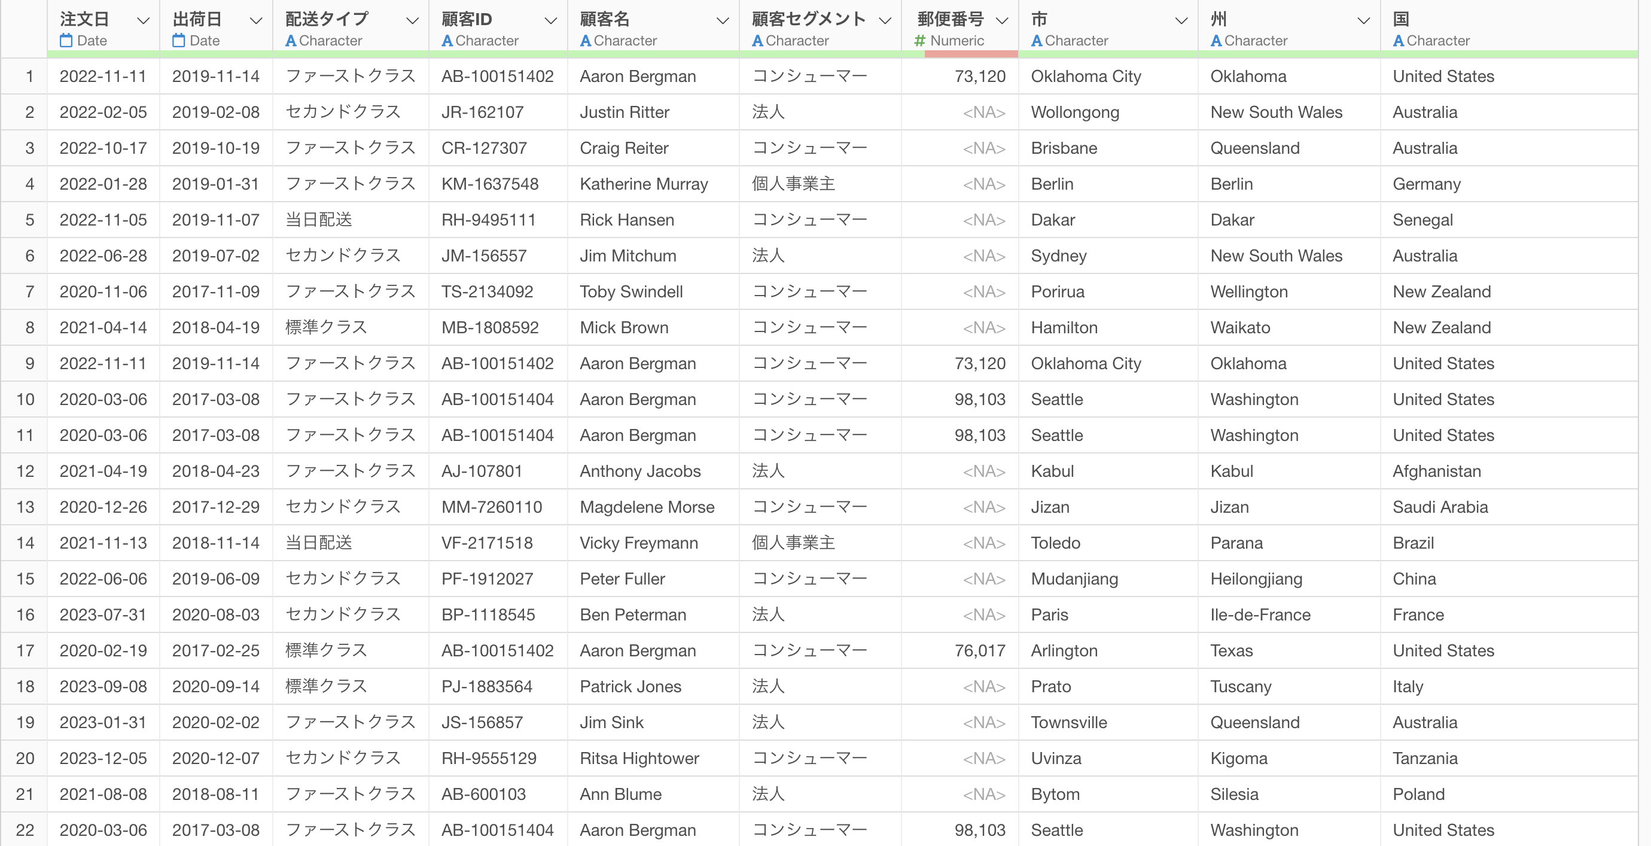Click the Character type icon under 配送タイプ

291,41
